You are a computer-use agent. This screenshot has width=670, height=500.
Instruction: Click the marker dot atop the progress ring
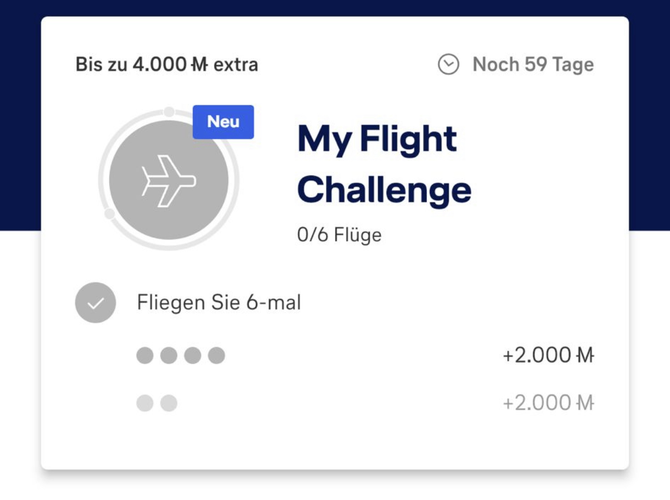pos(169,112)
